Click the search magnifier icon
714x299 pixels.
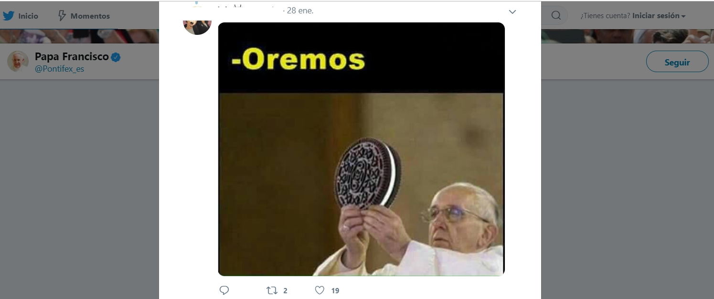point(556,15)
